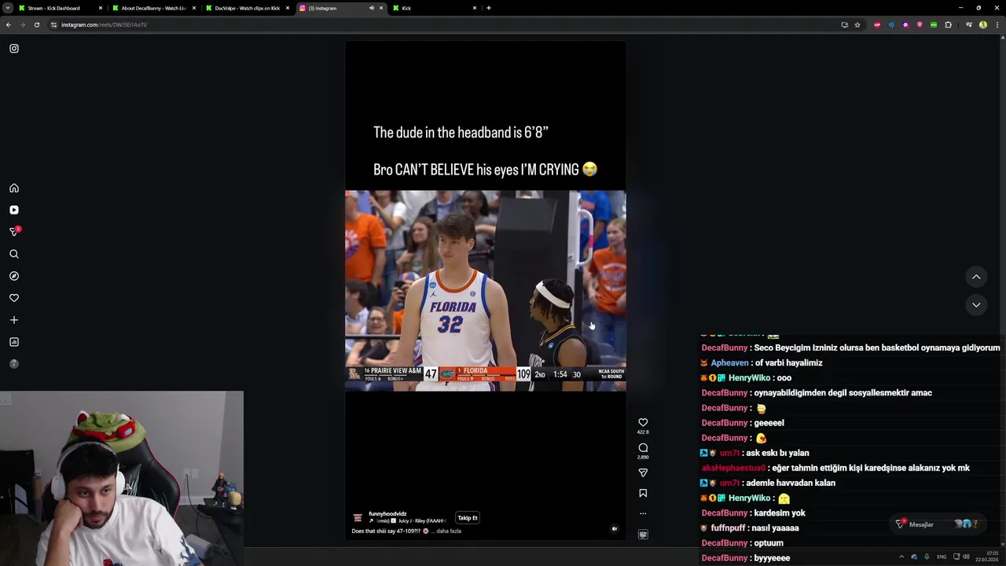Open Instagram search in sidebar

(14, 254)
